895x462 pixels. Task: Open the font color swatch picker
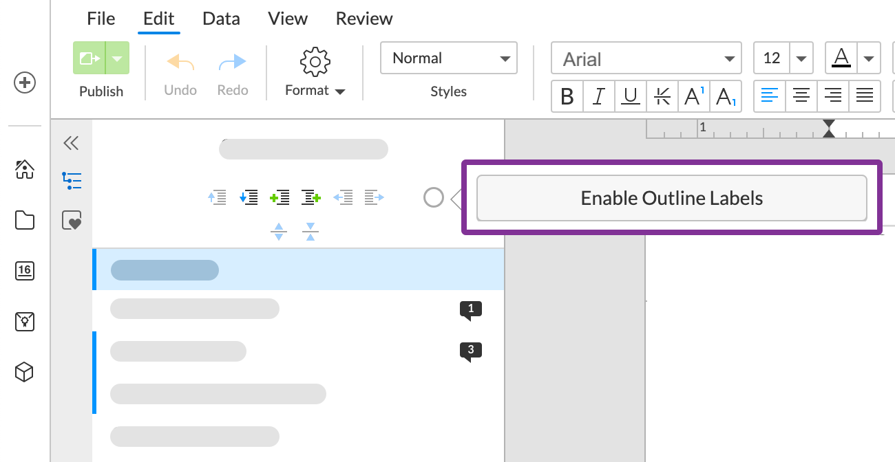tap(841, 58)
